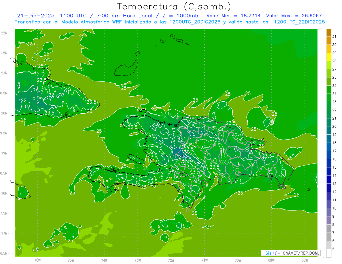Click the colorbar legend value "15"
The image size is (342, 264).
coord(334,167)
